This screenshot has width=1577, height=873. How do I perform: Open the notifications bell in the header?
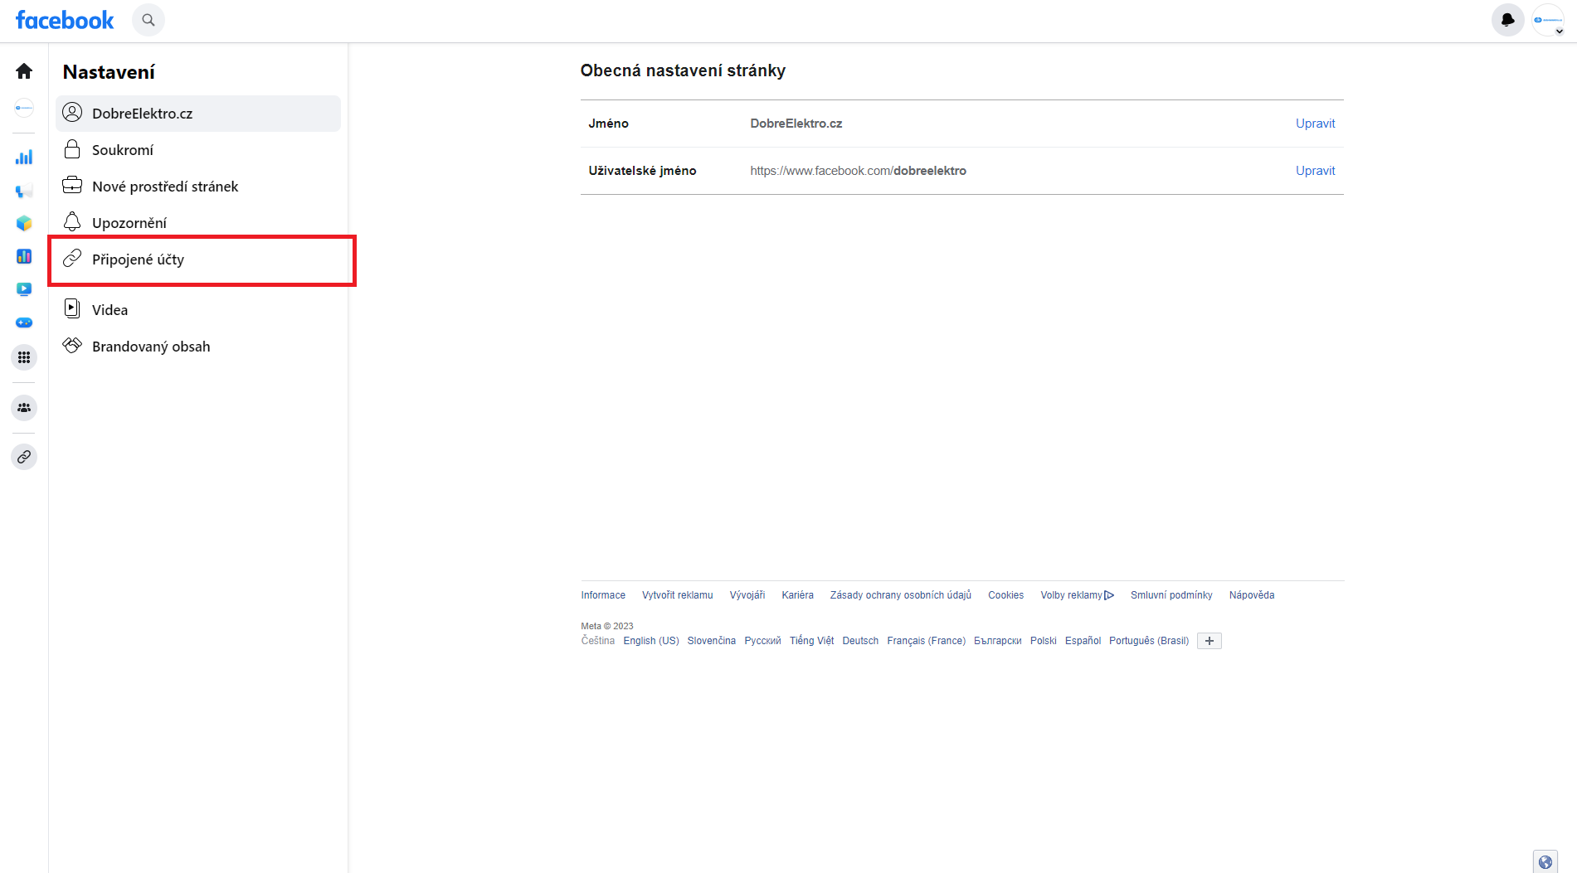click(x=1508, y=20)
